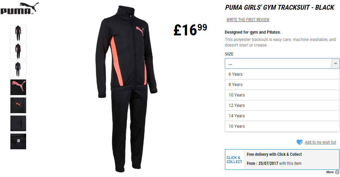View small orange Puma logo thumbnail

(x=18, y=106)
